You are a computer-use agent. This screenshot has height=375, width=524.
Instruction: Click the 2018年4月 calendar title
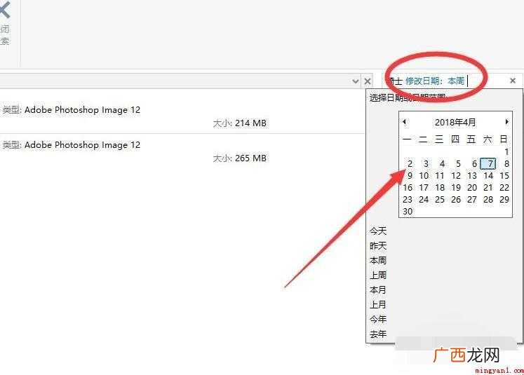455,122
